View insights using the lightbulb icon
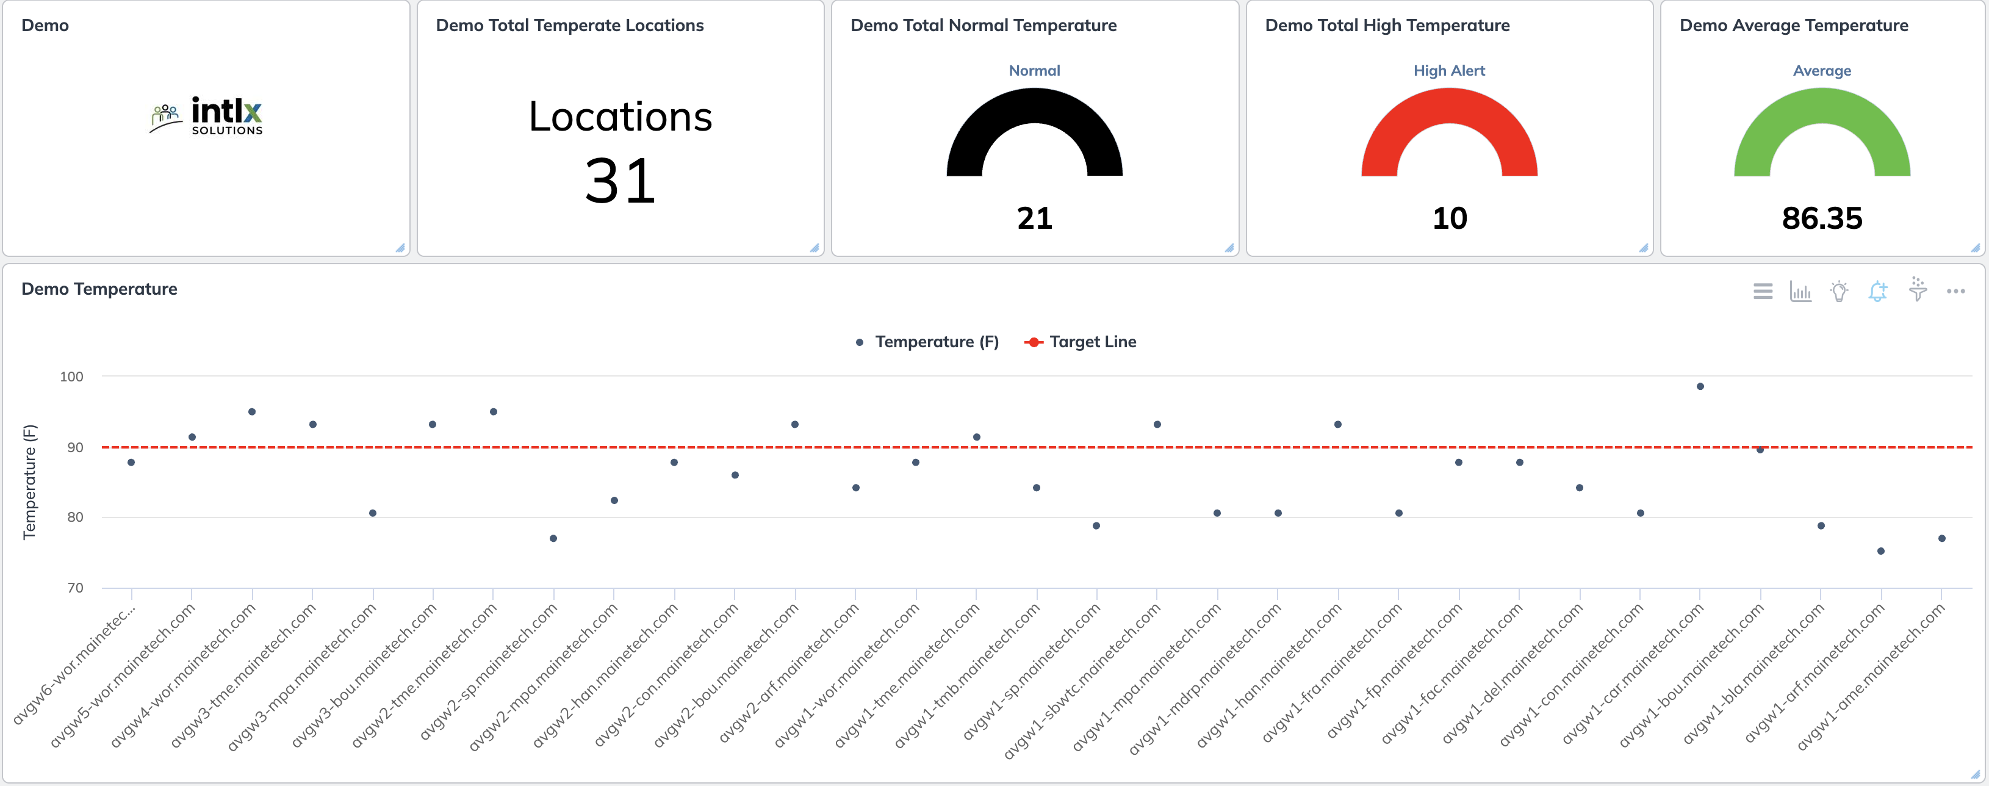 1838,291
